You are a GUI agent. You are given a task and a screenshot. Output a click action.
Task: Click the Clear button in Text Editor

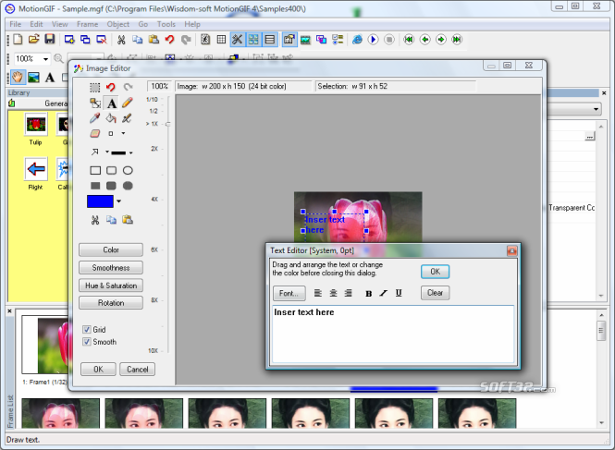click(x=435, y=293)
